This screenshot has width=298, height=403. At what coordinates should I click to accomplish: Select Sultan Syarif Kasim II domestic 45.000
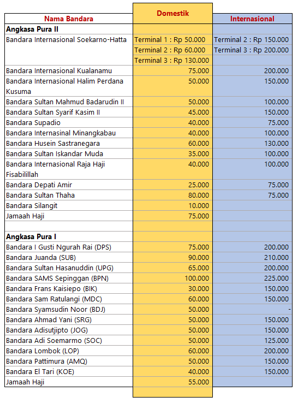tap(199, 112)
